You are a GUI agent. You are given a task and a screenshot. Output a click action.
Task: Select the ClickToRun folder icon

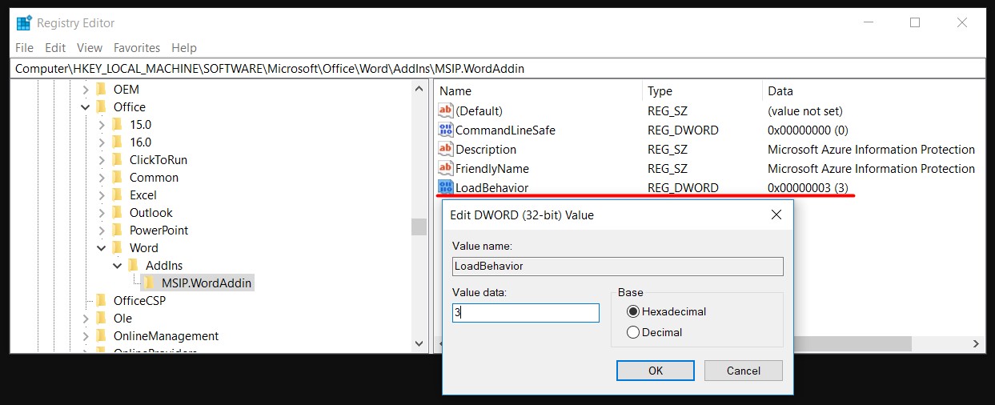pyautogui.click(x=117, y=160)
